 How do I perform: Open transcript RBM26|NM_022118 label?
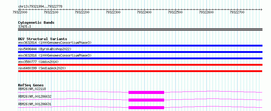pos(32,89)
